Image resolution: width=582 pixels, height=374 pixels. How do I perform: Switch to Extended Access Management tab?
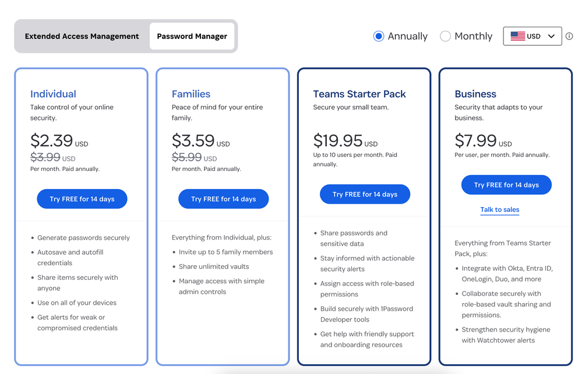(82, 36)
